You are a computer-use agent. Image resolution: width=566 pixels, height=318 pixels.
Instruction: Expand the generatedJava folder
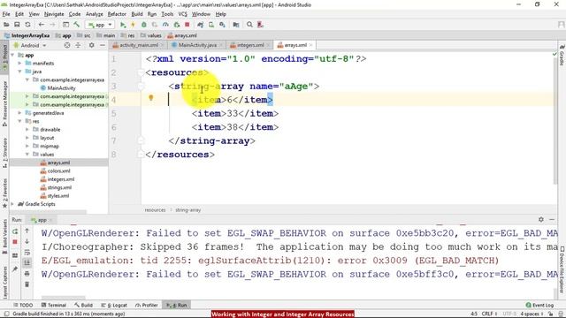click(x=19, y=113)
